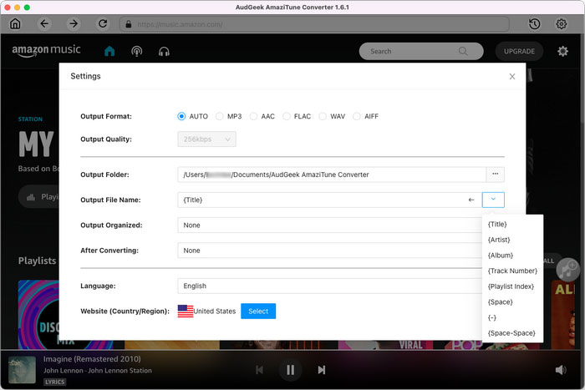Open Amazon Music home icon
The image size is (585, 390).
109,51
